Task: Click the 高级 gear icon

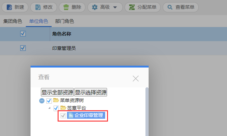Action: 95,7
